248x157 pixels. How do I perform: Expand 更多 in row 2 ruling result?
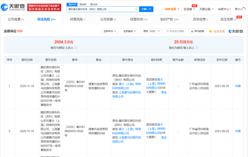tap(164, 137)
